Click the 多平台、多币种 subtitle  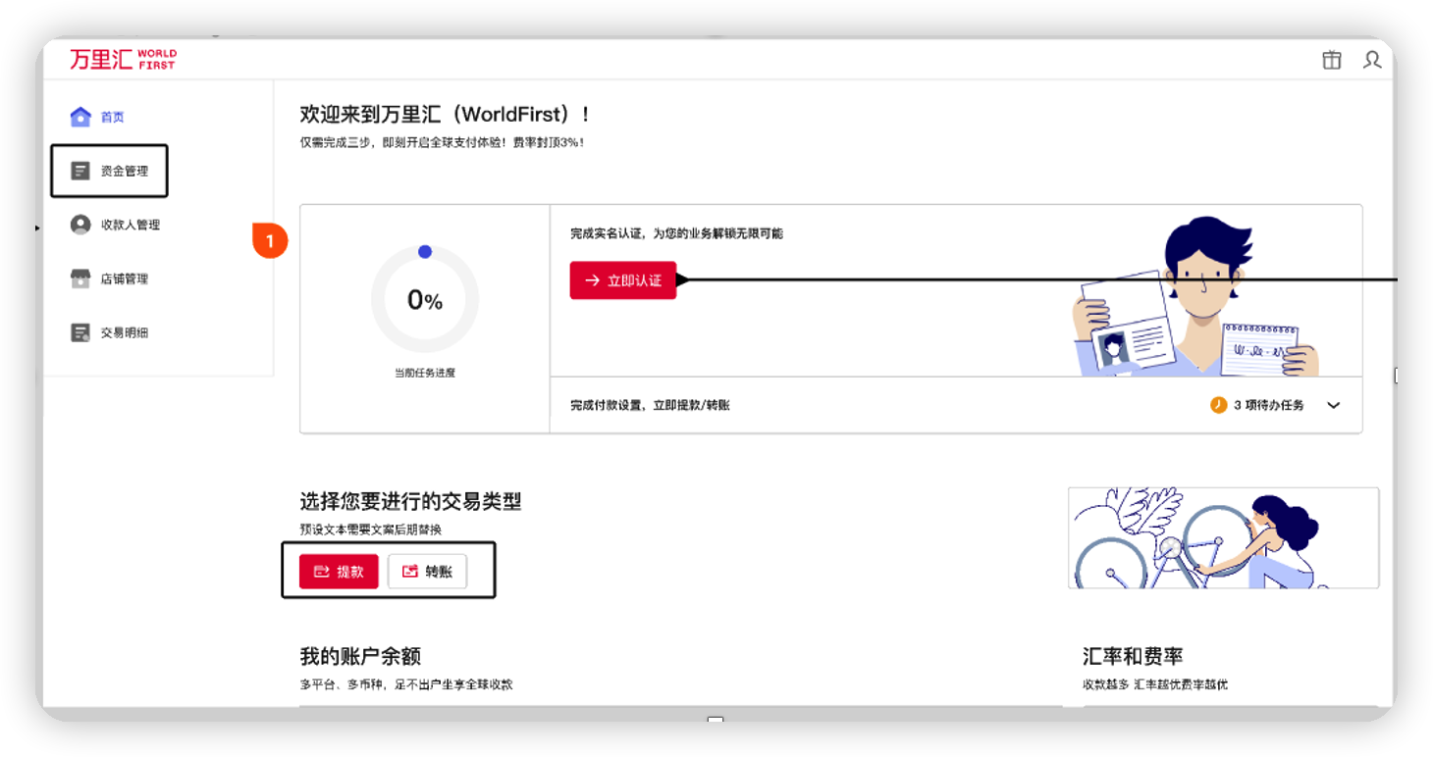(406, 684)
